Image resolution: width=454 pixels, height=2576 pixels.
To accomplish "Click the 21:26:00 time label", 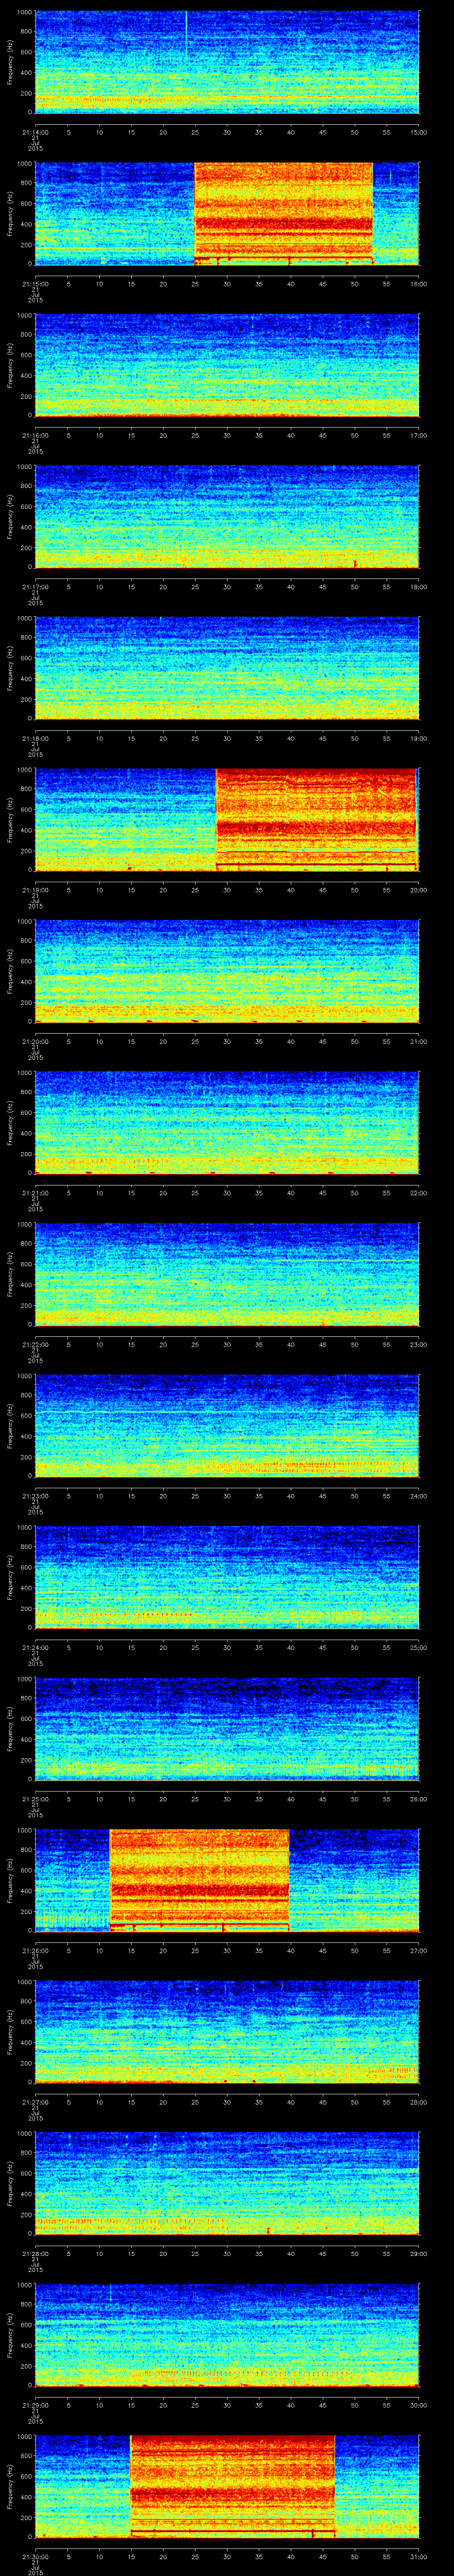I will [x=35, y=1951].
